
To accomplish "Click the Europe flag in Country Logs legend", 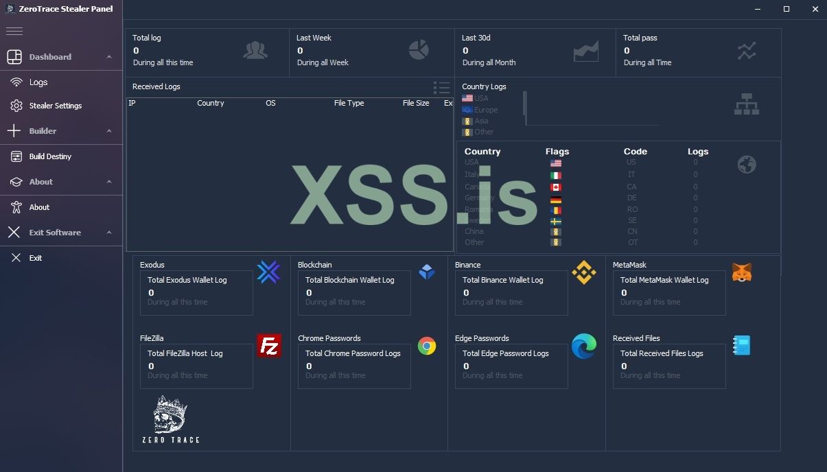I will (467, 109).
